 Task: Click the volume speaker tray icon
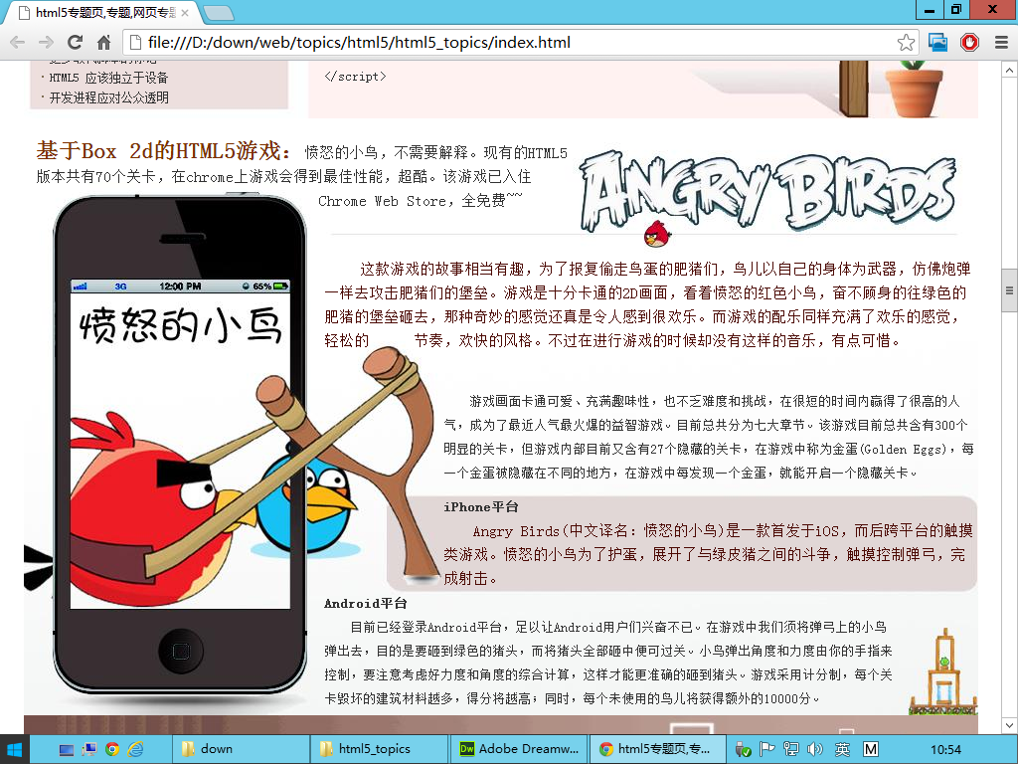click(815, 750)
